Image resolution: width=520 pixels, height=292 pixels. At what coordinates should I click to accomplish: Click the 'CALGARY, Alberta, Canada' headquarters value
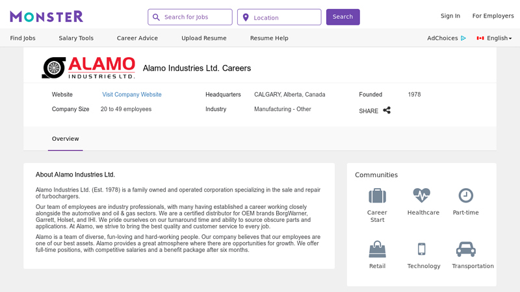coord(289,94)
